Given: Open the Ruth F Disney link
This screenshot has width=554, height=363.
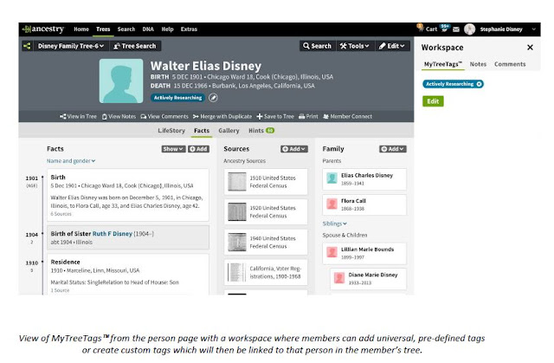Looking at the screenshot, I should (113, 234).
